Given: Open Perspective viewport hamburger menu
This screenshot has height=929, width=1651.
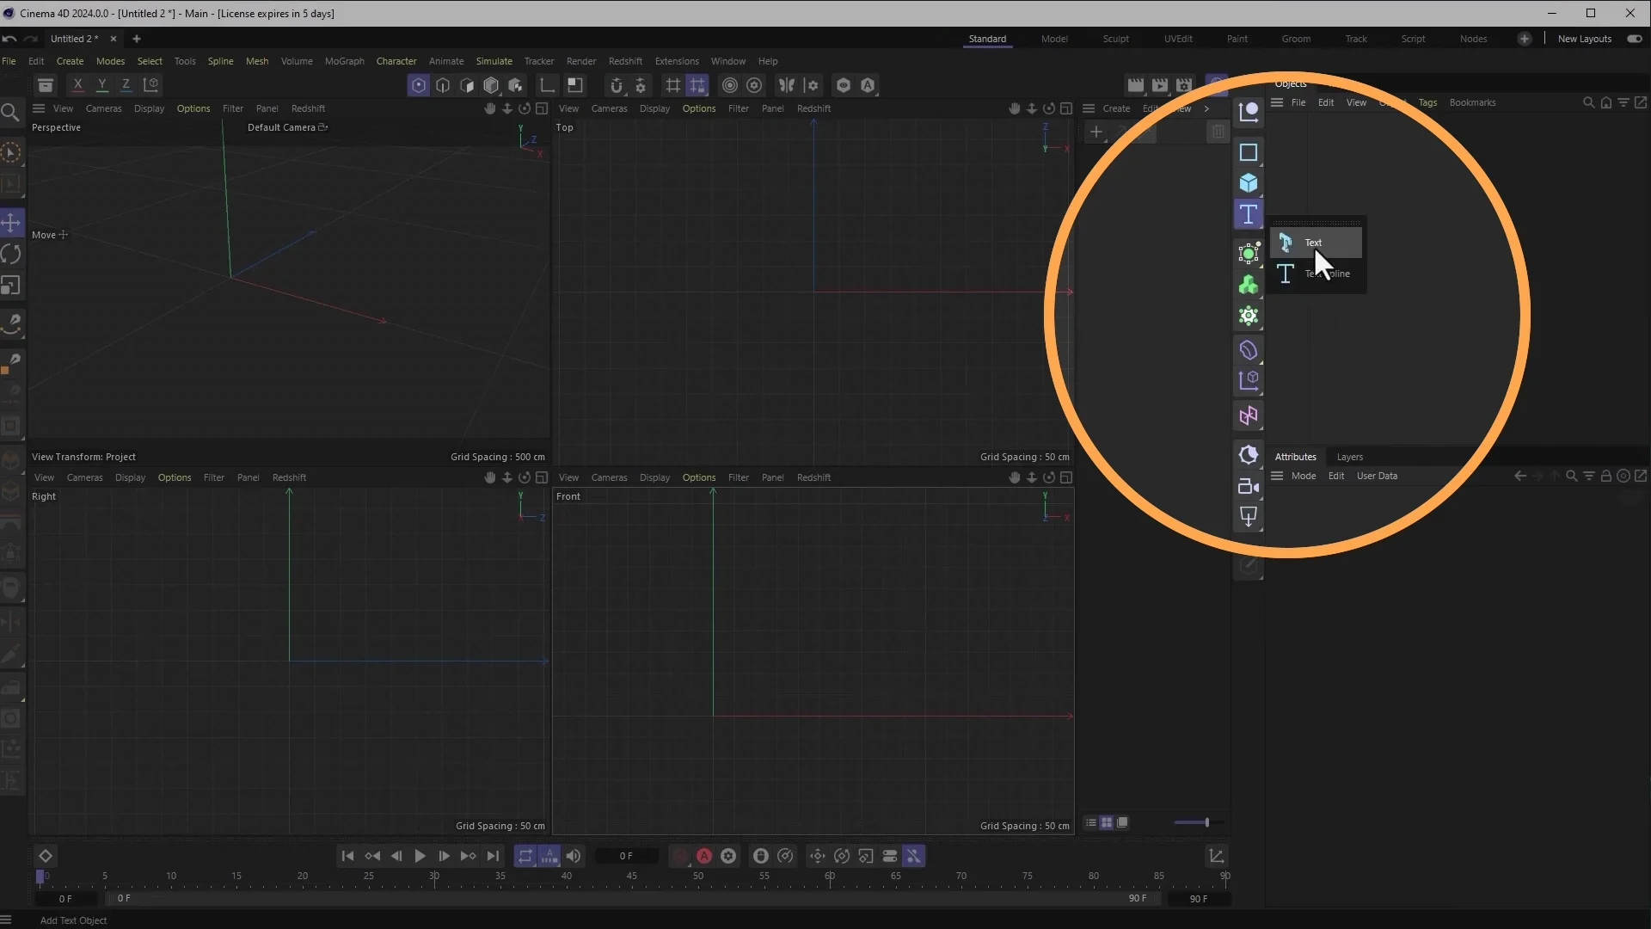Looking at the screenshot, I should click(39, 108).
